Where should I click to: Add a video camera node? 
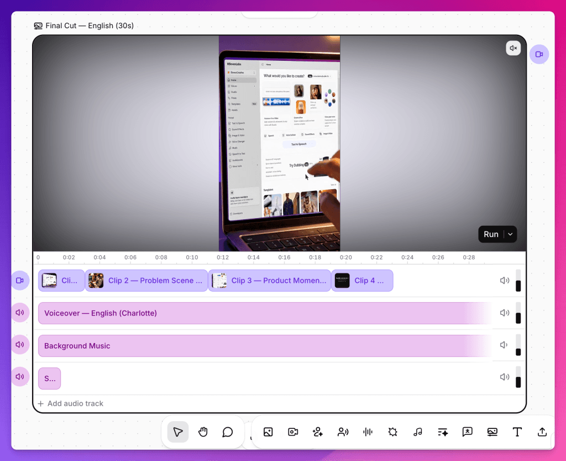pyautogui.click(x=293, y=432)
